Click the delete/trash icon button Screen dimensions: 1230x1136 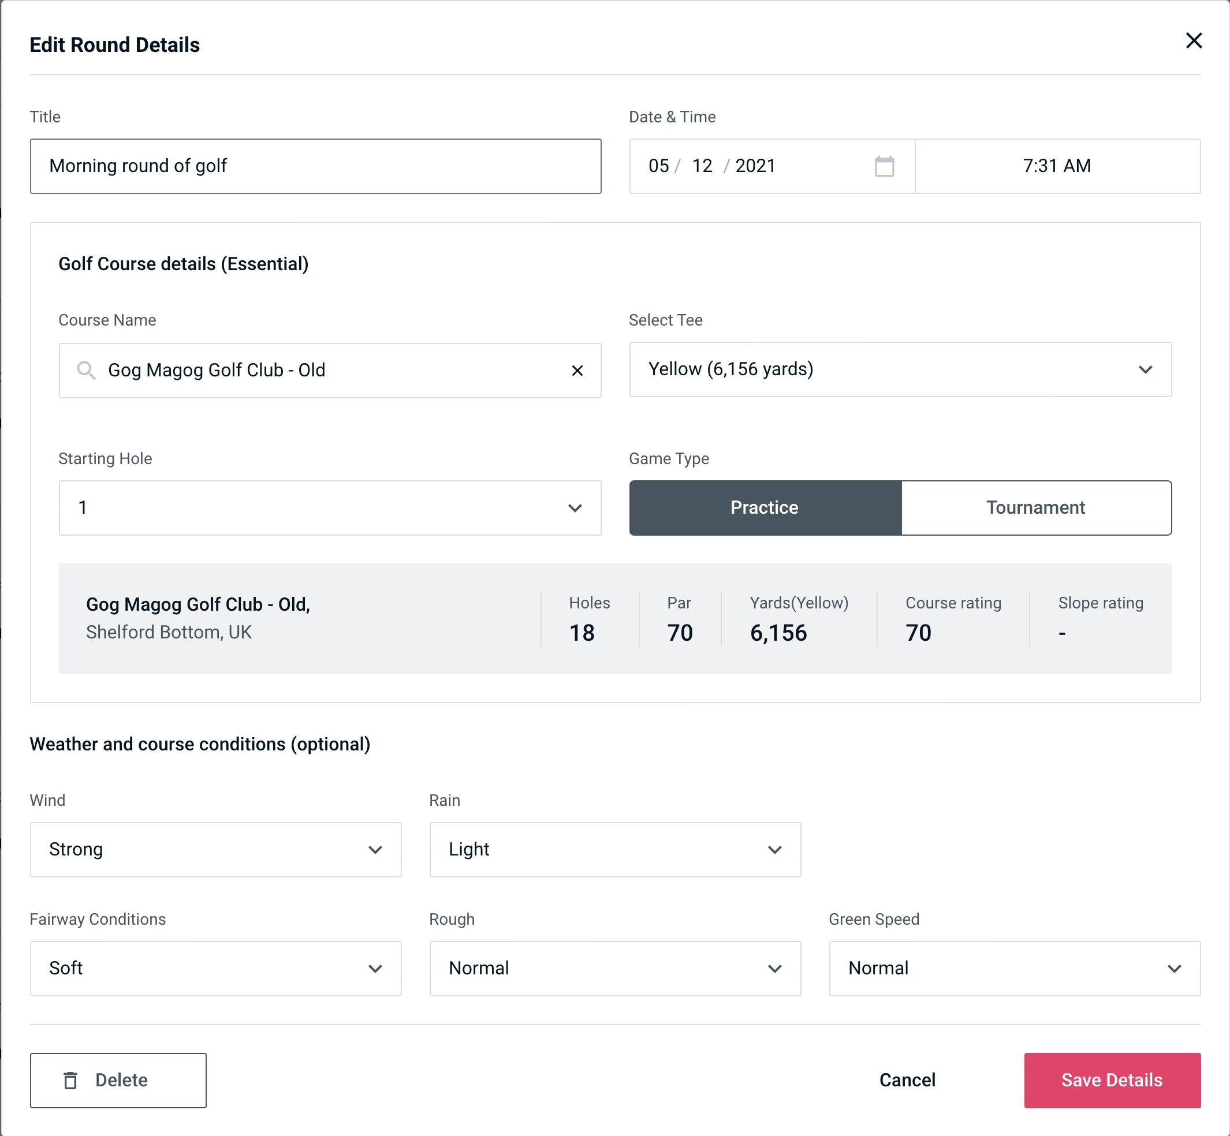click(x=72, y=1081)
